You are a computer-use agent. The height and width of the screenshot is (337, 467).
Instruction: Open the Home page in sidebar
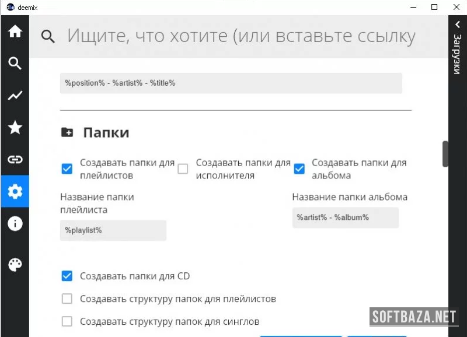[x=15, y=31]
